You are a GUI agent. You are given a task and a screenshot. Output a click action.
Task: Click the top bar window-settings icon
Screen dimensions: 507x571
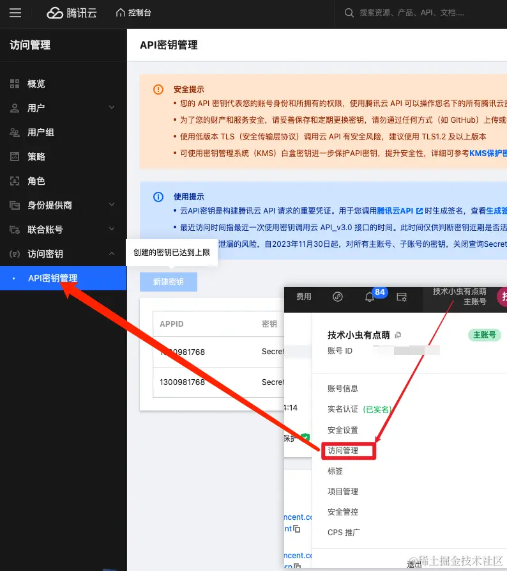[x=402, y=297]
